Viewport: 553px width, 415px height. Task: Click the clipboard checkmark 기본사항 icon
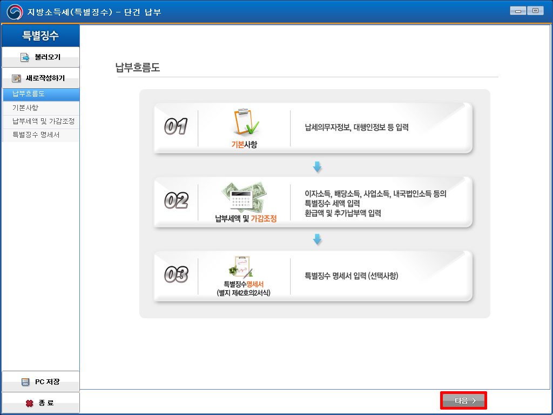246,122
